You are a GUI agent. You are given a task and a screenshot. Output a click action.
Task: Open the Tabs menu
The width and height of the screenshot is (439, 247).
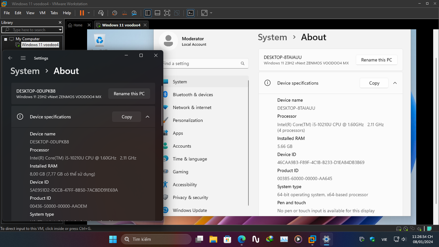pyautogui.click(x=54, y=13)
